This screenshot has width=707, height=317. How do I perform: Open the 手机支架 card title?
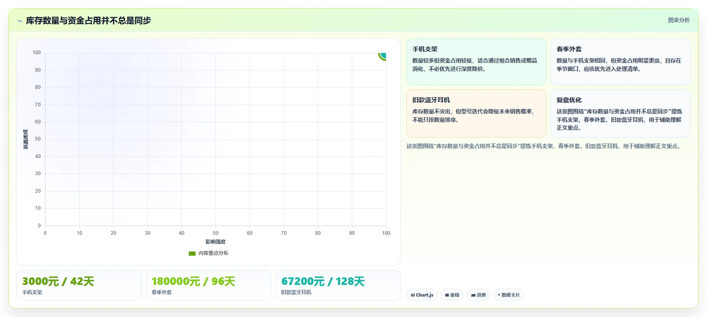tap(425, 49)
